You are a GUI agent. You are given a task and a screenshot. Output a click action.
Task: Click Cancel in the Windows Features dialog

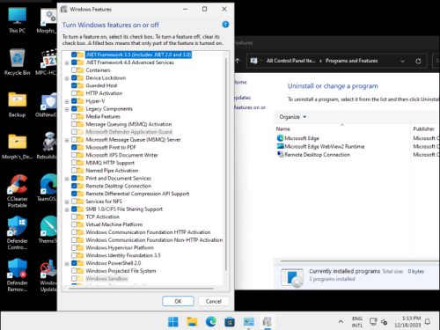point(214,301)
